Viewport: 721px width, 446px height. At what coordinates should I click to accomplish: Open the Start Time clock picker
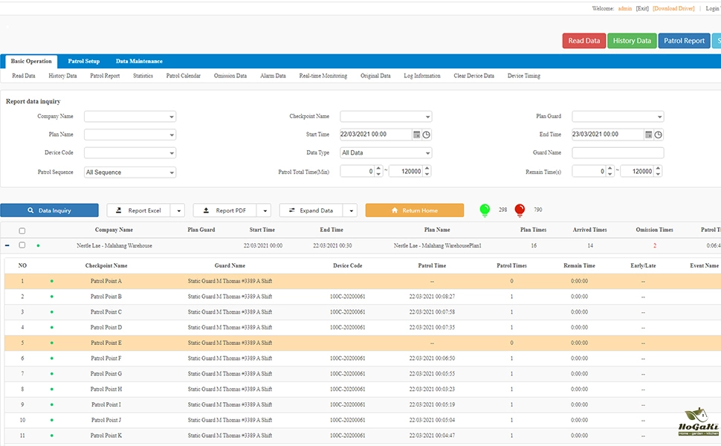427,135
